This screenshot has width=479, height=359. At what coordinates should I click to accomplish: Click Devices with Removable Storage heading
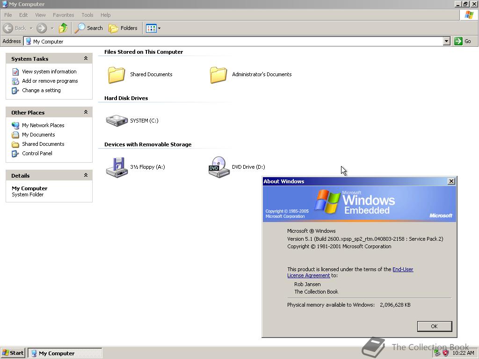148,144
